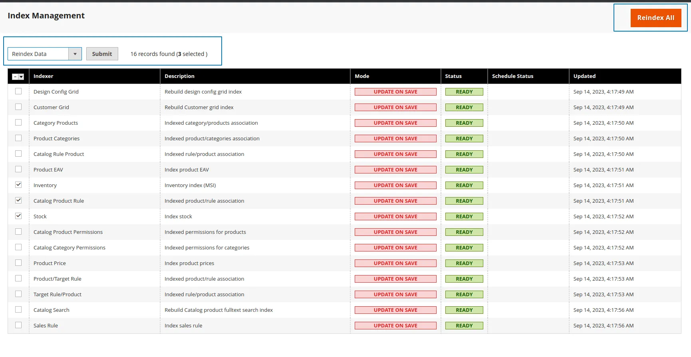
Task: Enable the Catalog Search row checkbox
Action: [18, 309]
